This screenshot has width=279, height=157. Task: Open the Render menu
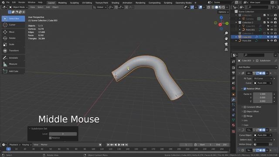tap(22, 3)
